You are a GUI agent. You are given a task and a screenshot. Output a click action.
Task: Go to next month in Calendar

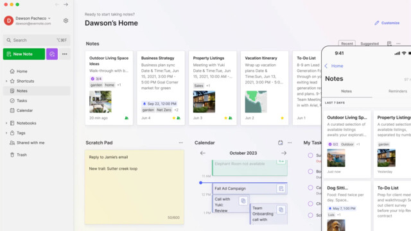284,153
